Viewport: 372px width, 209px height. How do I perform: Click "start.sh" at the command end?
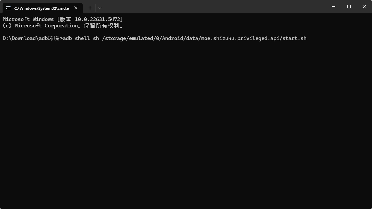(294, 38)
